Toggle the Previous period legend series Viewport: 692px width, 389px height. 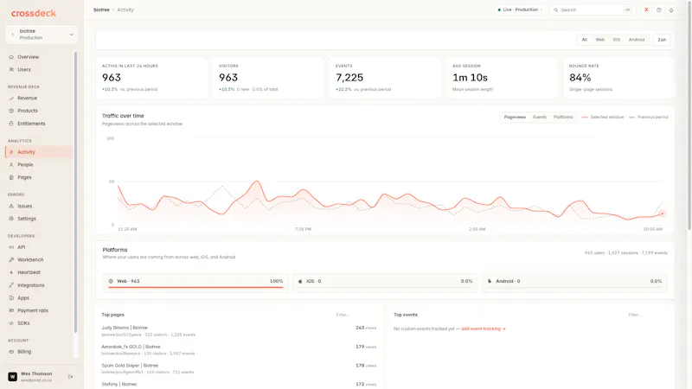tap(649, 118)
